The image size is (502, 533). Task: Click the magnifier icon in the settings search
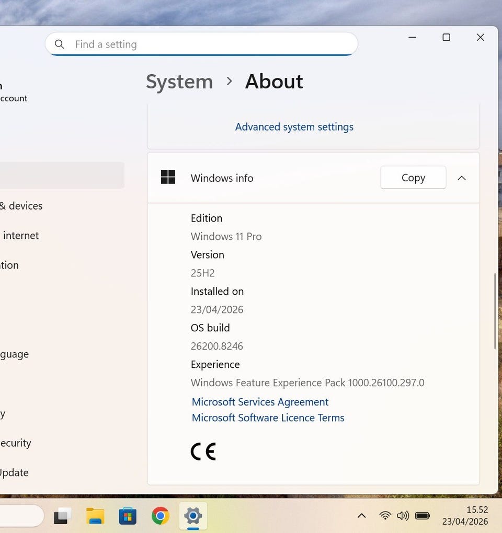60,44
